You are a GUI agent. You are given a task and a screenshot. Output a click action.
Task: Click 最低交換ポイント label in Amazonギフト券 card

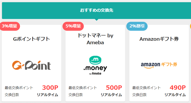(146, 88)
